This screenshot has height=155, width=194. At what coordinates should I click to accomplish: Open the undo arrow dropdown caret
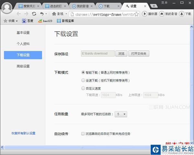46,14
